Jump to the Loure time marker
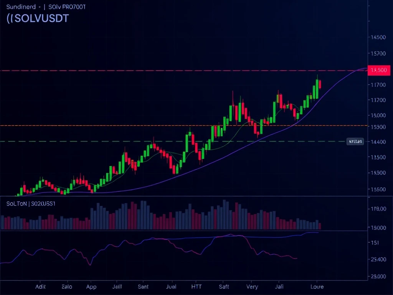 tap(317, 287)
